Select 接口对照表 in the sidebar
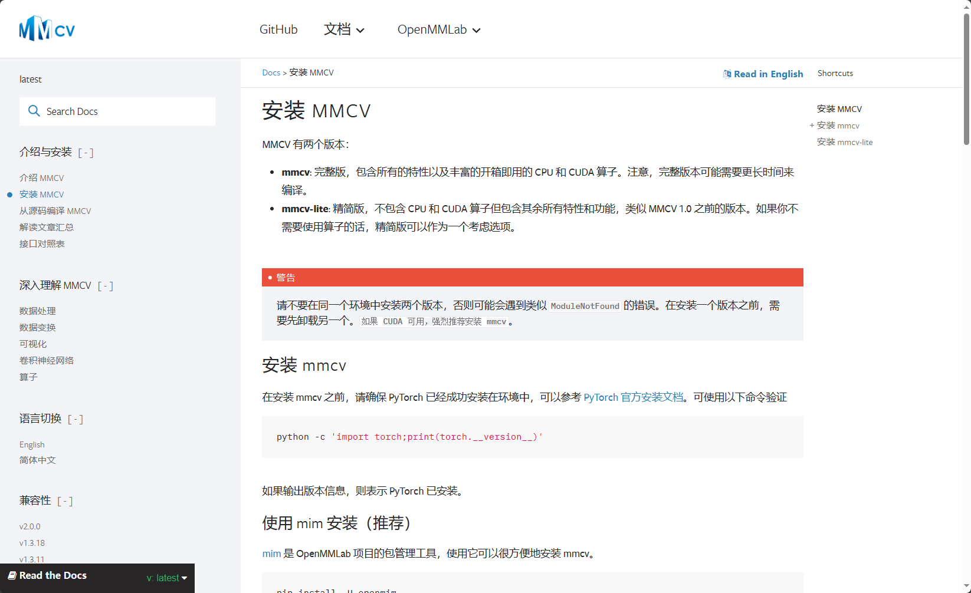This screenshot has height=593, width=971. click(x=41, y=243)
